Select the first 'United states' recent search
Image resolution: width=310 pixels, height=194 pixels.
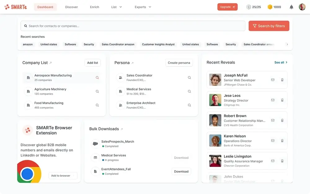(49, 44)
